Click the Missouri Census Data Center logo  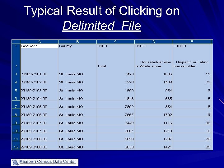pos(45,162)
